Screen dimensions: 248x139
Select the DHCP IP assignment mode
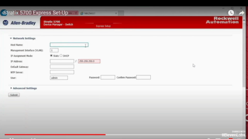point(61,56)
